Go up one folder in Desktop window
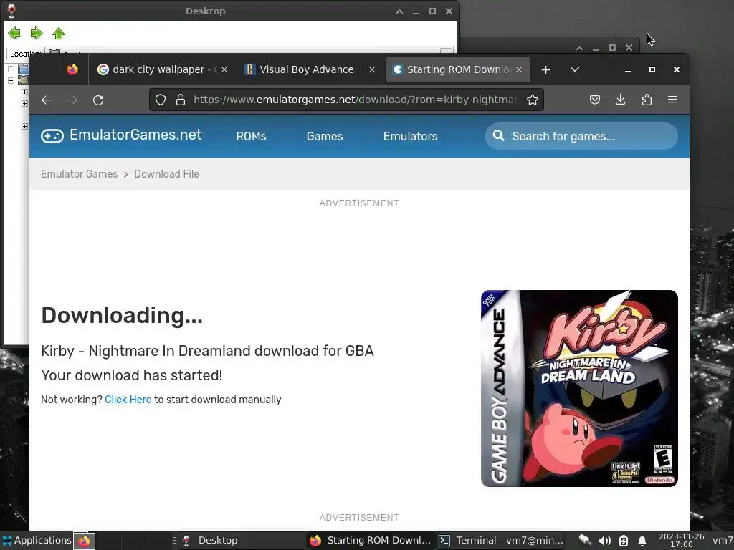This screenshot has width=734, height=550. pos(59,33)
